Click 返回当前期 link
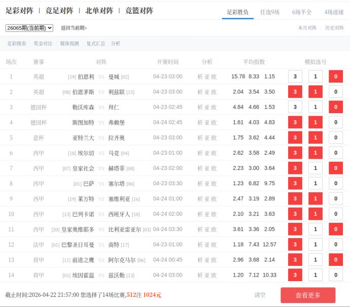Image resolution: width=350 pixels, height=307 pixels. point(74,28)
